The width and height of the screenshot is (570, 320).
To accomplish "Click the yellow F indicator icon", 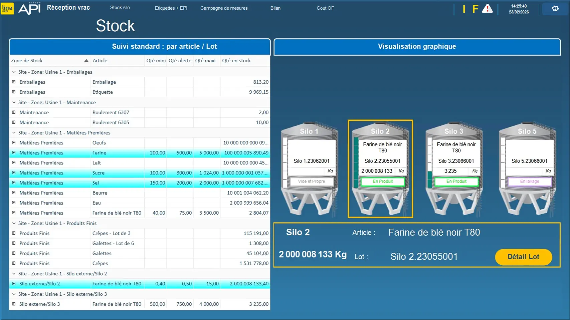I will [x=475, y=9].
